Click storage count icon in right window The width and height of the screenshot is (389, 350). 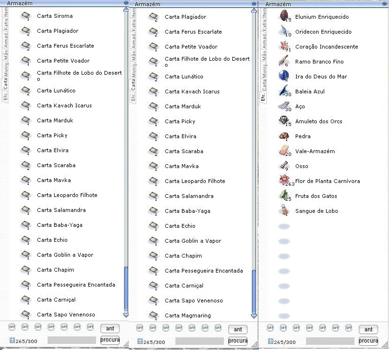point(271,341)
